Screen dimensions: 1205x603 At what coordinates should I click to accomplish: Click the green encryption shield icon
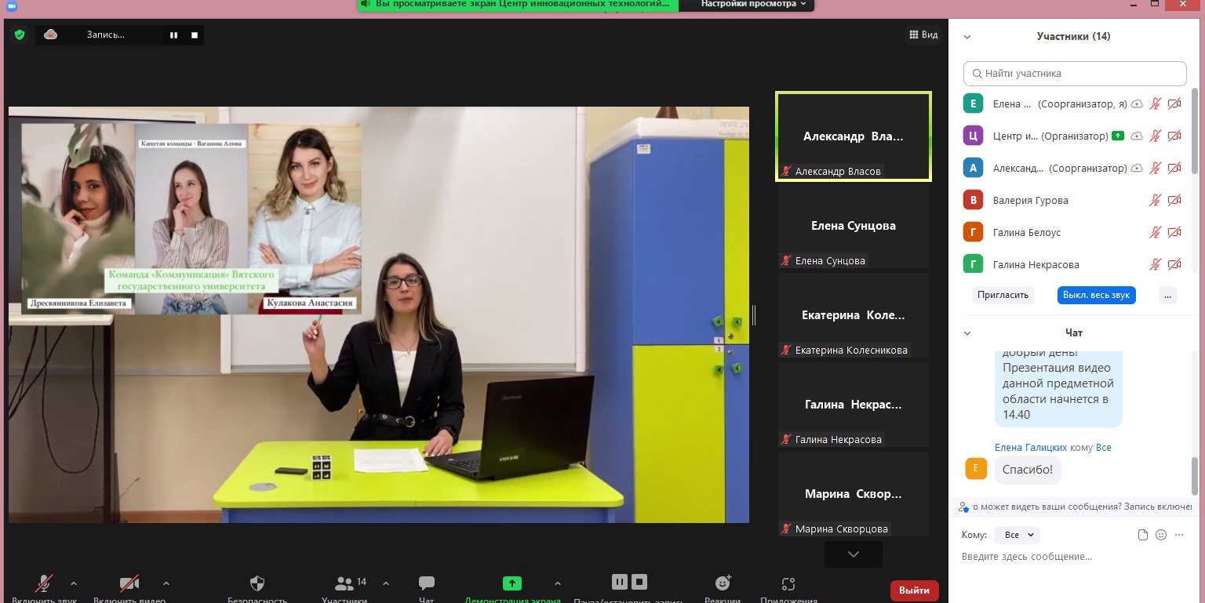point(20,35)
